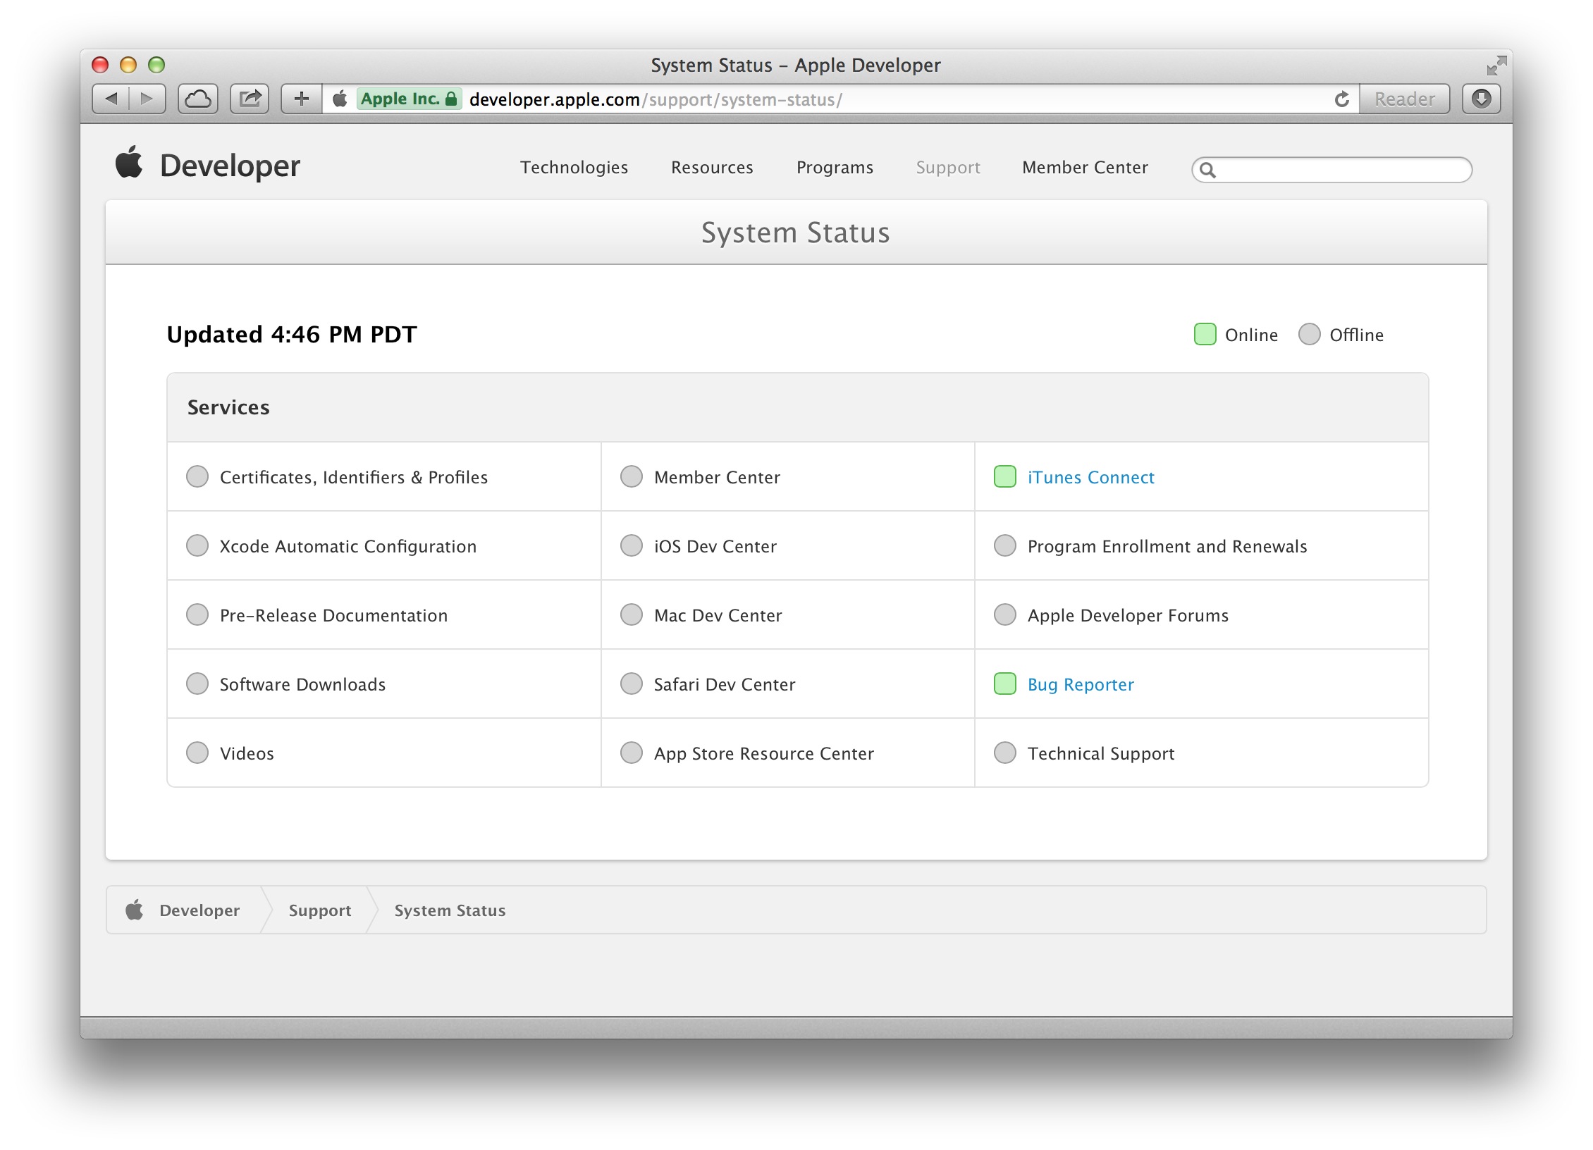The height and width of the screenshot is (1150, 1593).
Task: Click the Developer heading link
Action: pos(230,166)
